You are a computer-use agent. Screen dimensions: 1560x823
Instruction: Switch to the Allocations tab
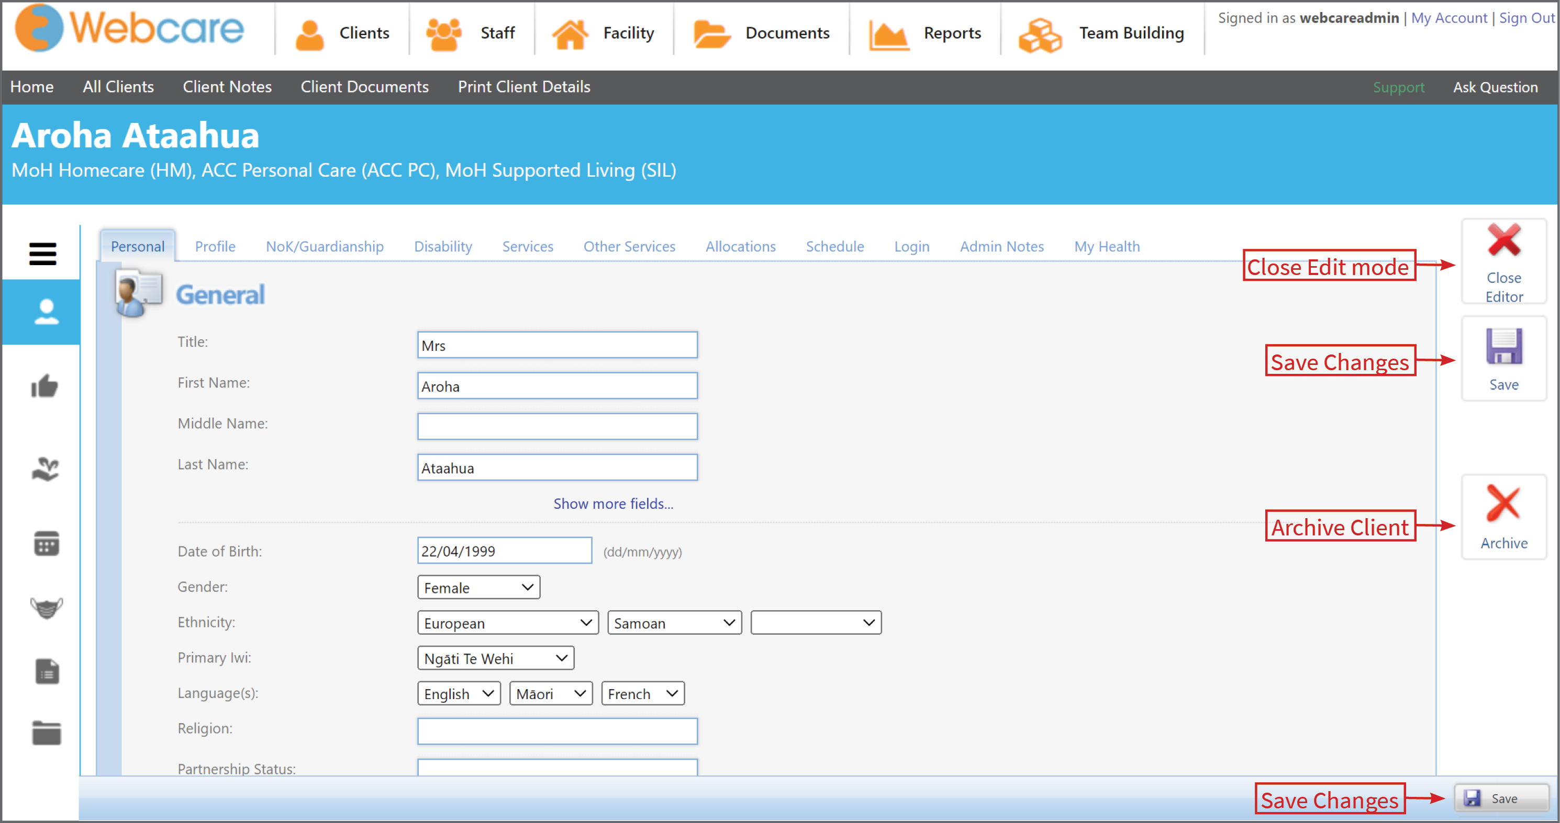coord(740,246)
